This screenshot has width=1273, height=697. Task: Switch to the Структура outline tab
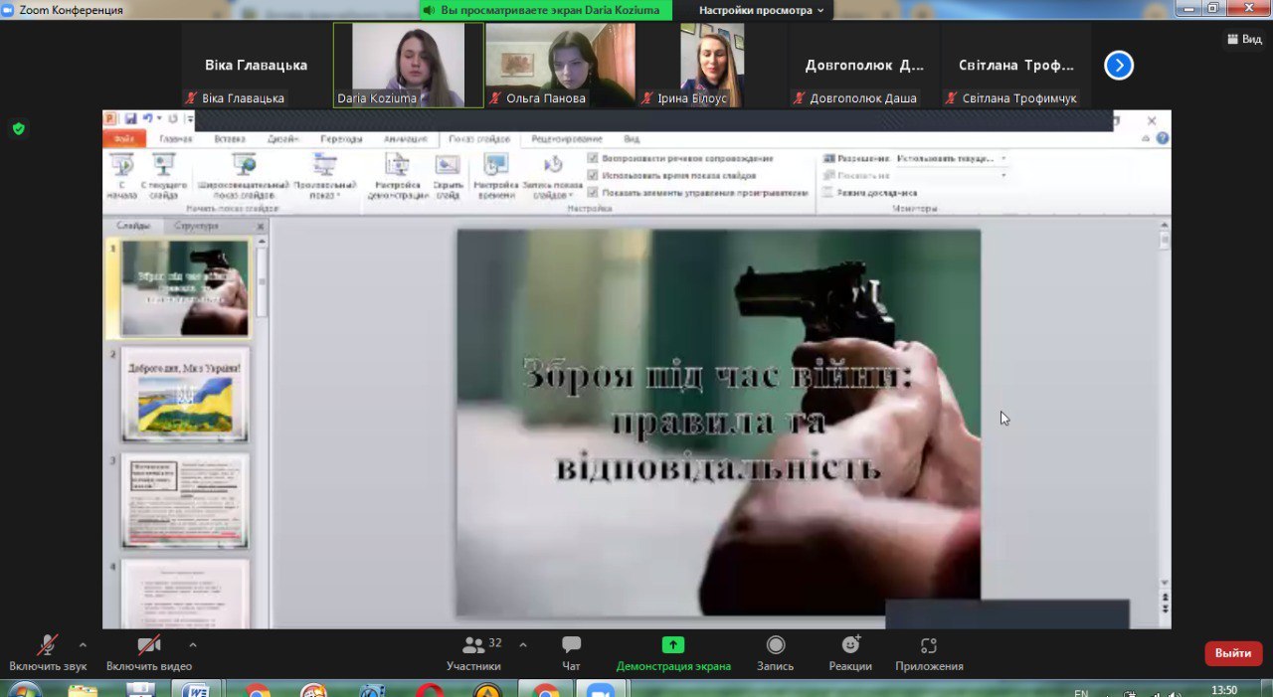click(196, 227)
